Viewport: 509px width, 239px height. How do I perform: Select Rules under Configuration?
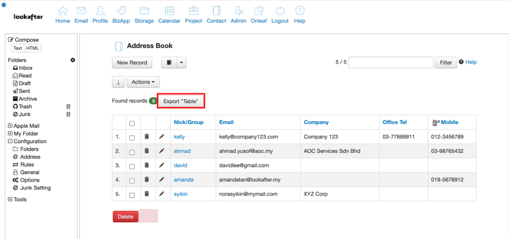click(27, 165)
